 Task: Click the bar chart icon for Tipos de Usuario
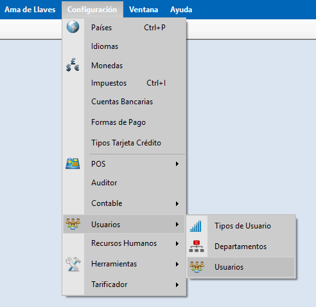(196, 226)
